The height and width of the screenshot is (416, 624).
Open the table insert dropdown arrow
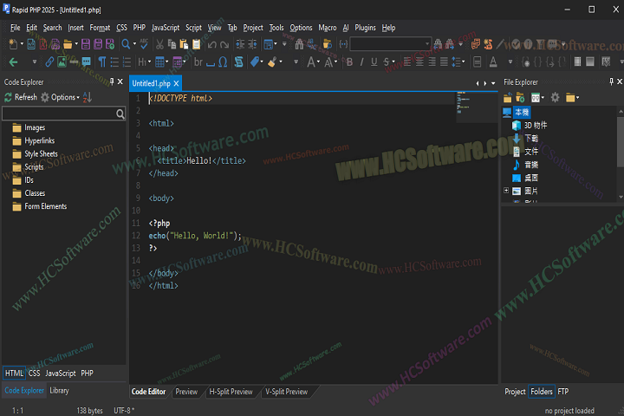pyautogui.click(x=167, y=62)
